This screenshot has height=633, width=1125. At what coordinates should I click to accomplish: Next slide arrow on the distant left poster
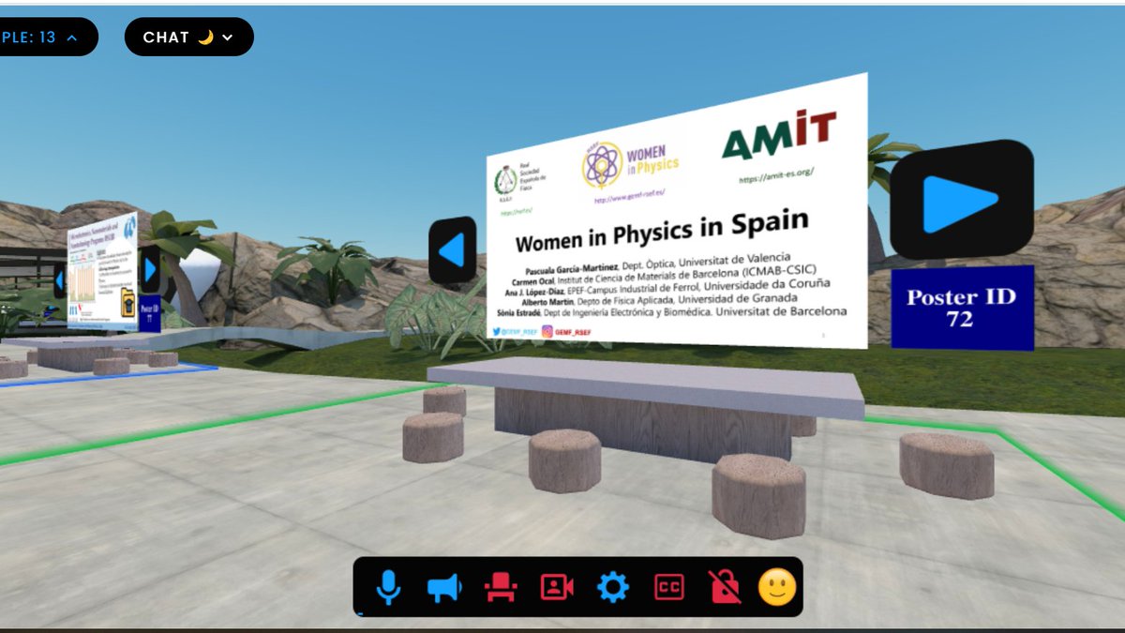150,268
